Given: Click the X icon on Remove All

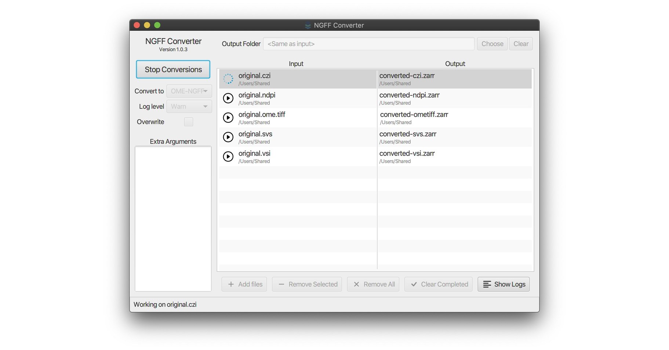Looking at the screenshot, I should pos(356,284).
